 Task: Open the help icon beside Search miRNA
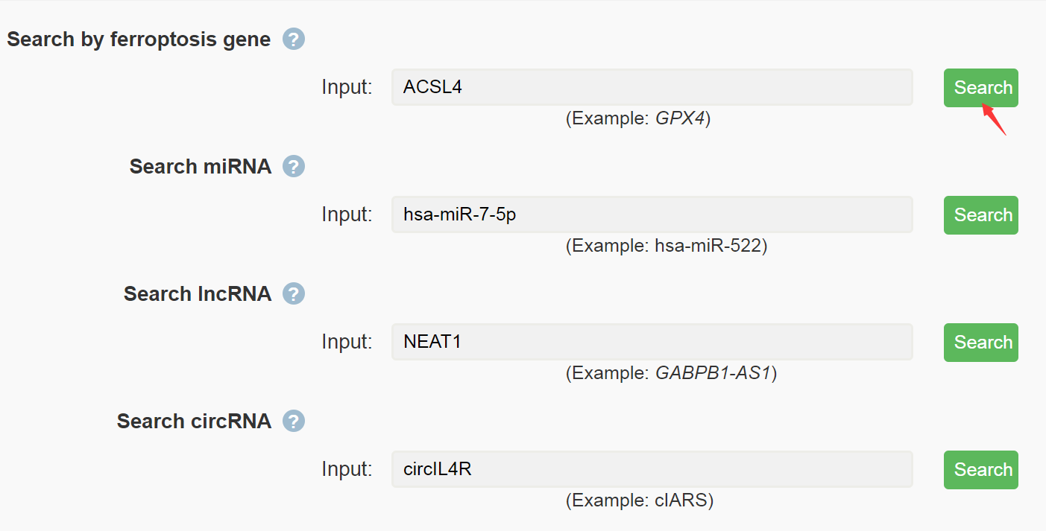click(294, 166)
